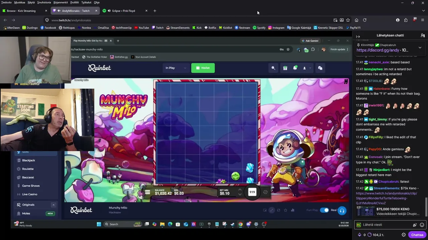Open the Tiedosto menu
Image resolution: width=428 pixels, height=240 pixels.
(x=6, y=2)
